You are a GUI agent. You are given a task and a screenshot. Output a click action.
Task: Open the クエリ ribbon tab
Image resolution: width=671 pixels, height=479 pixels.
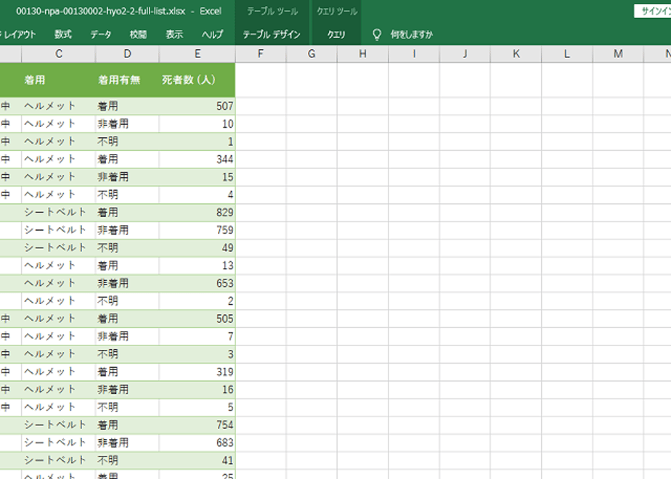click(x=336, y=35)
